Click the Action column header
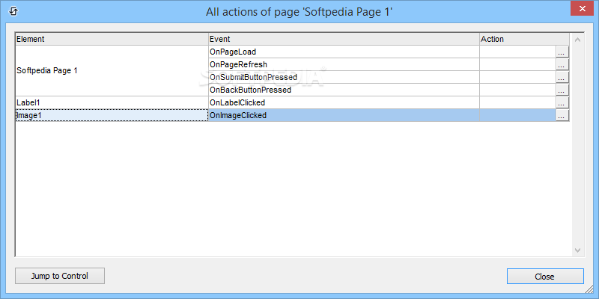599x299 pixels. coord(525,40)
